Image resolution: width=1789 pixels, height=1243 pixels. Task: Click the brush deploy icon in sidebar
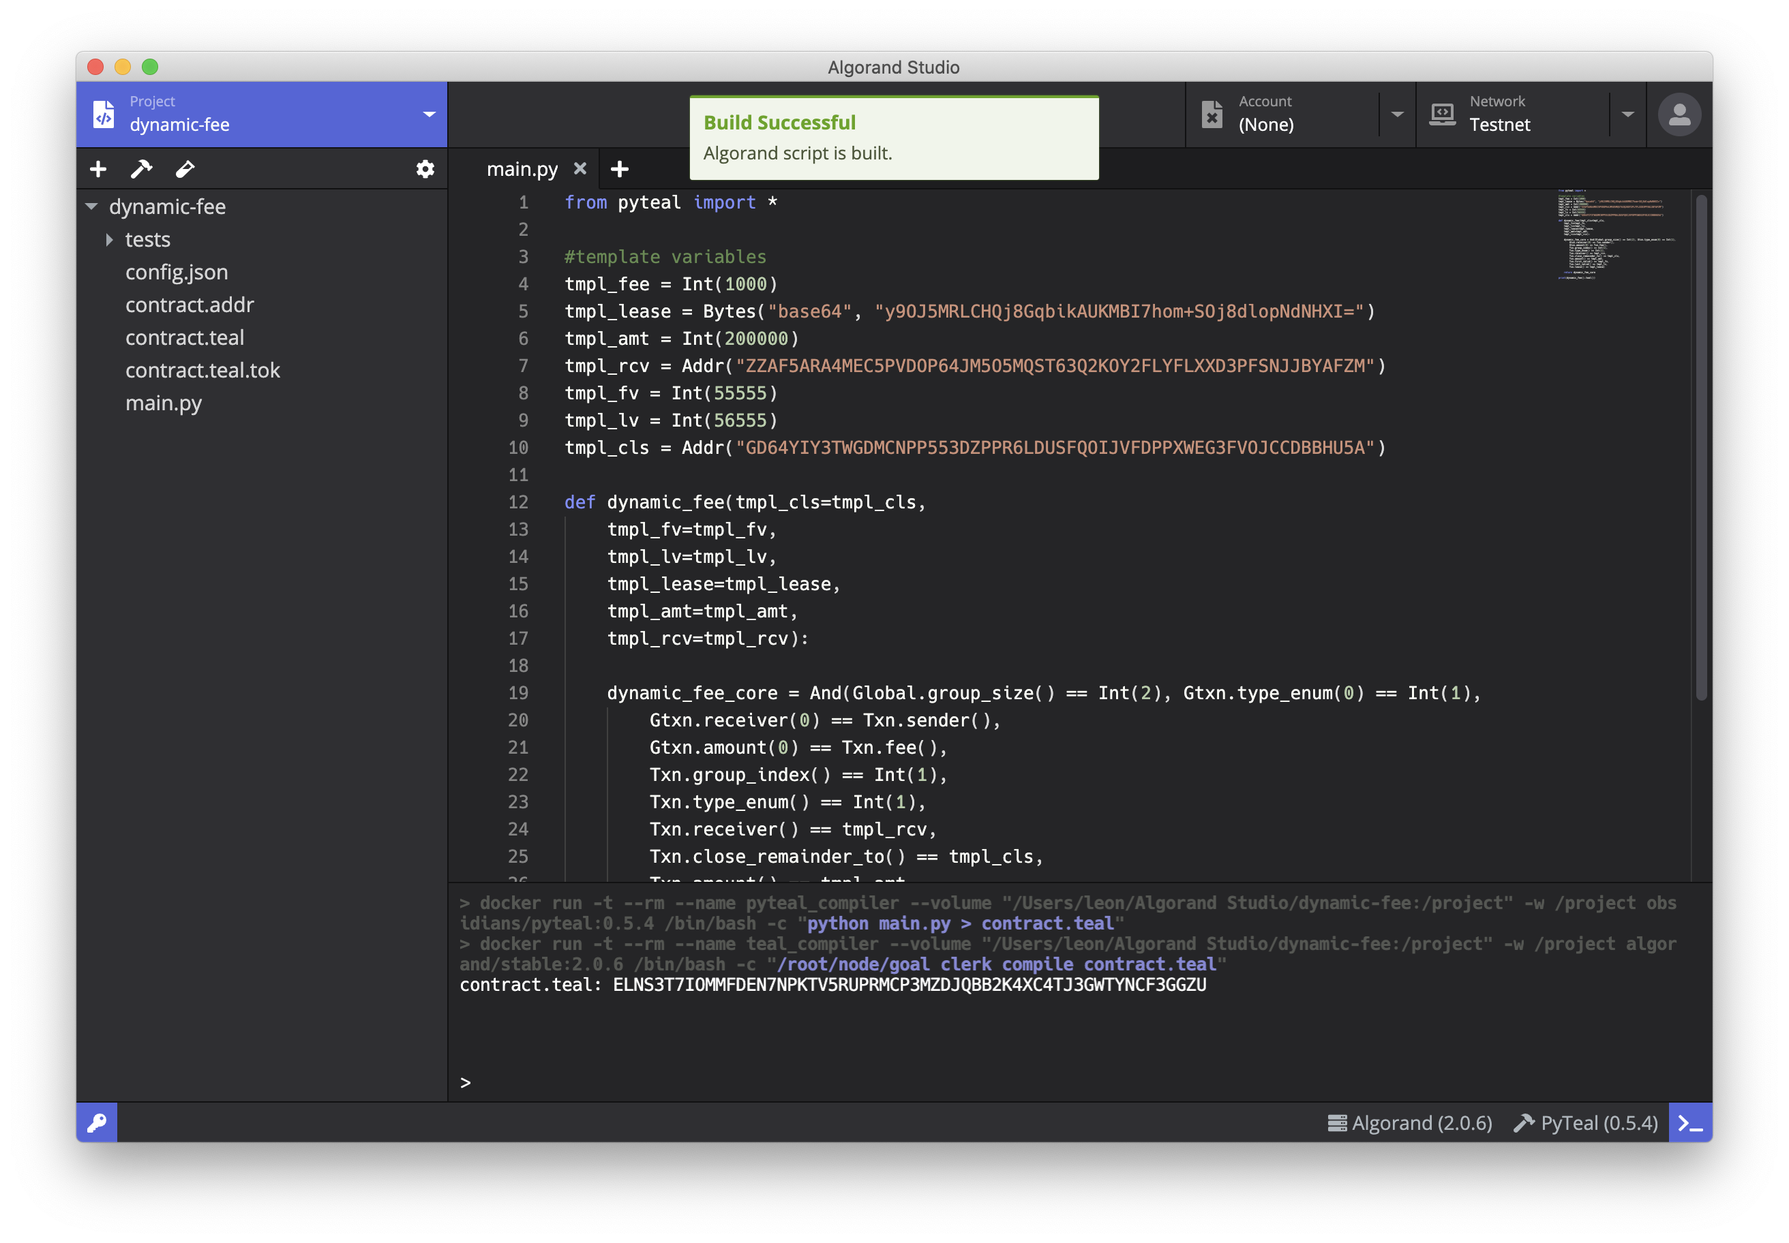[x=185, y=169]
